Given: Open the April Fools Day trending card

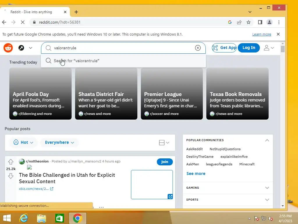Looking at the screenshot, I should click(40, 94).
